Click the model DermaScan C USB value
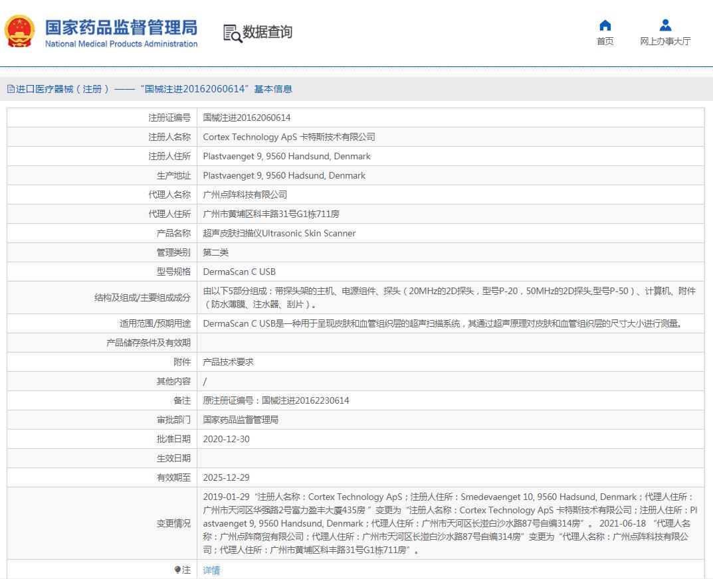The height and width of the screenshot is (579, 713). click(x=239, y=272)
